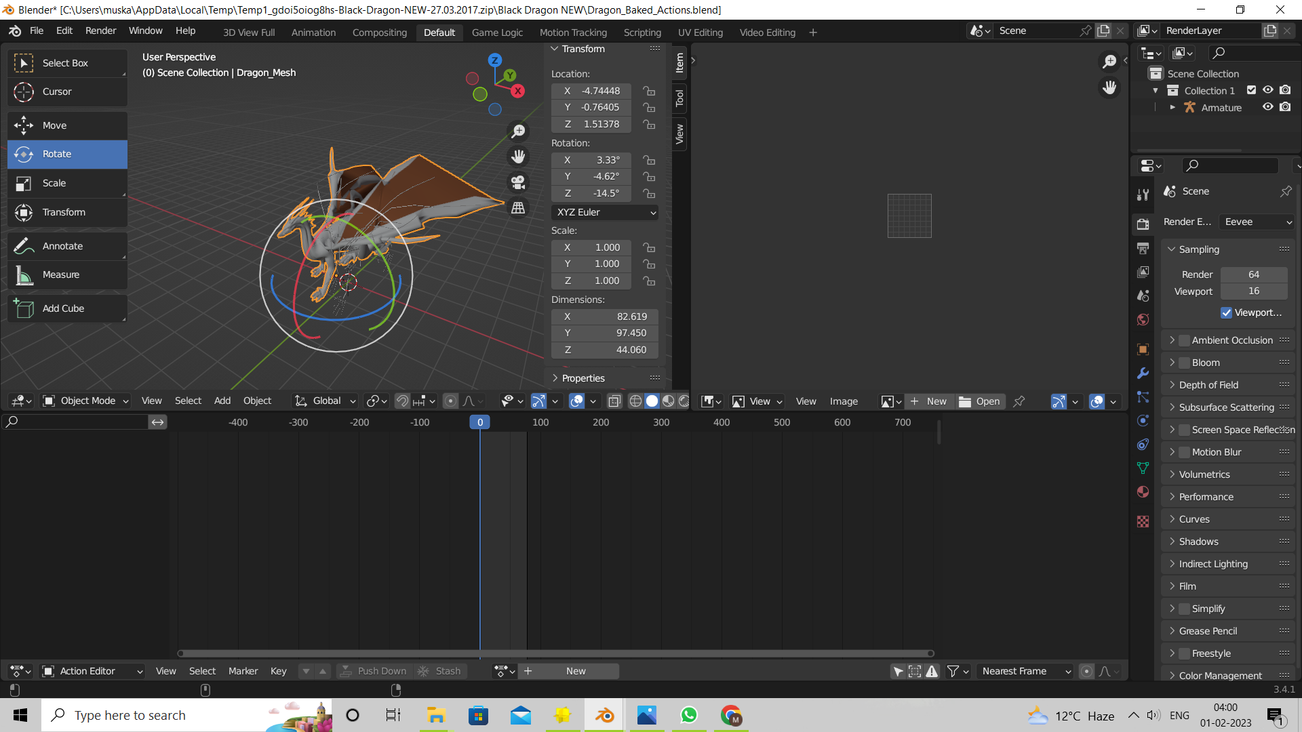Viewport: 1302px width, 732px height.
Task: Launch Blender from Windows taskbar
Action: pos(604,715)
